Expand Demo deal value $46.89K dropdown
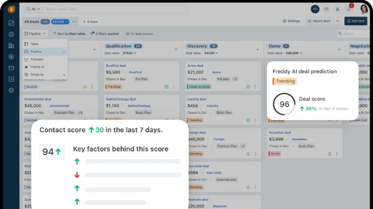The width and height of the screenshot is (373, 209). (x=294, y=53)
